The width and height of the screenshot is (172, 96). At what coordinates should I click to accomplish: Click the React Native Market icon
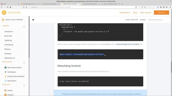pyautogui.click(x=5, y=67)
